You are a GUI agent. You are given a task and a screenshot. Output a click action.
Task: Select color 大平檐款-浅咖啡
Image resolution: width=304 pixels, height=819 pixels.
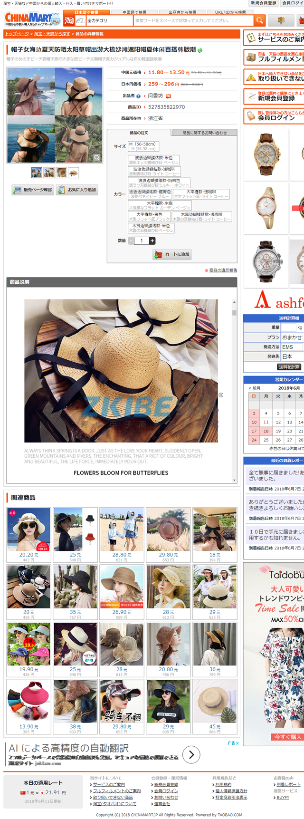(x=201, y=194)
